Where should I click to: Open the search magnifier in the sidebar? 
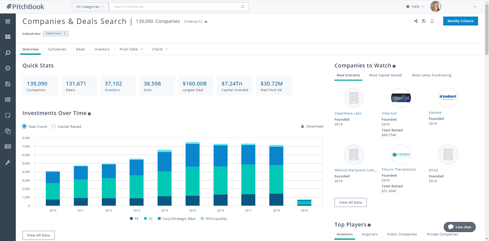(x=8, y=53)
